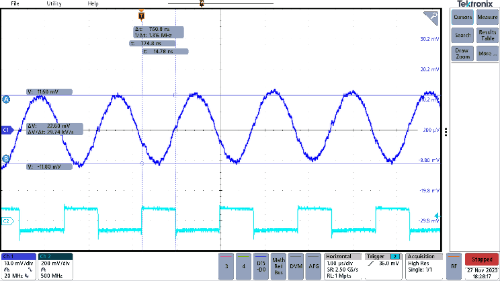Select the orange trigger position T marker
500x281 pixels.
tap(140, 15)
